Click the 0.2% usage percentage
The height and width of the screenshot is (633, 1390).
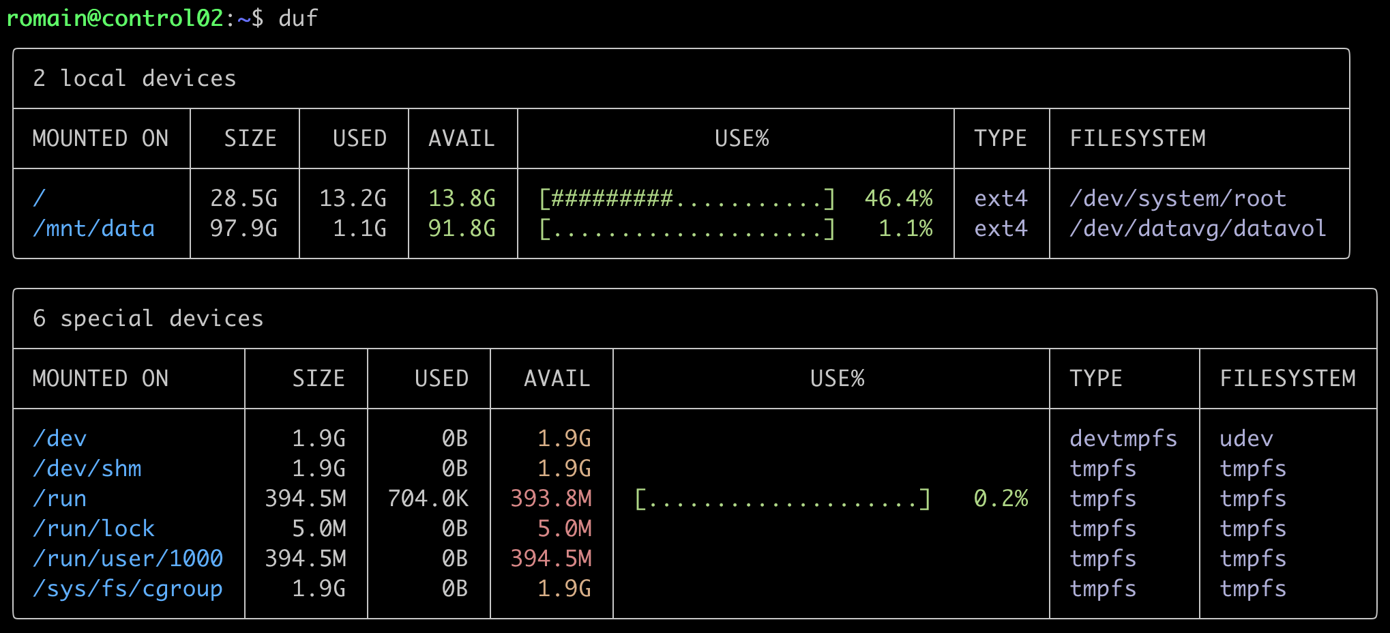[x=1001, y=499]
